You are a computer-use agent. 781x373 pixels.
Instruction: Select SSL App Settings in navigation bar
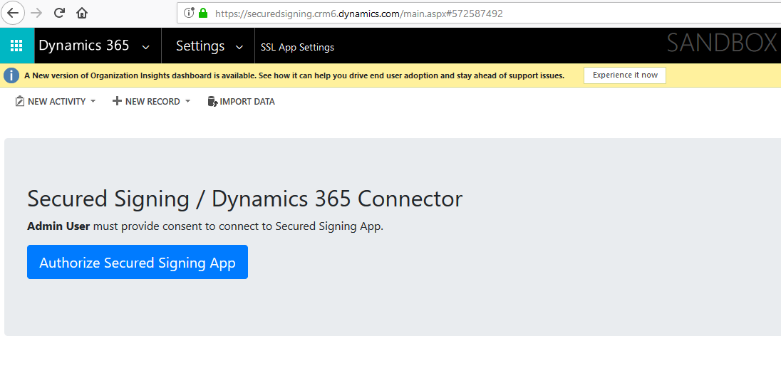[x=297, y=47]
